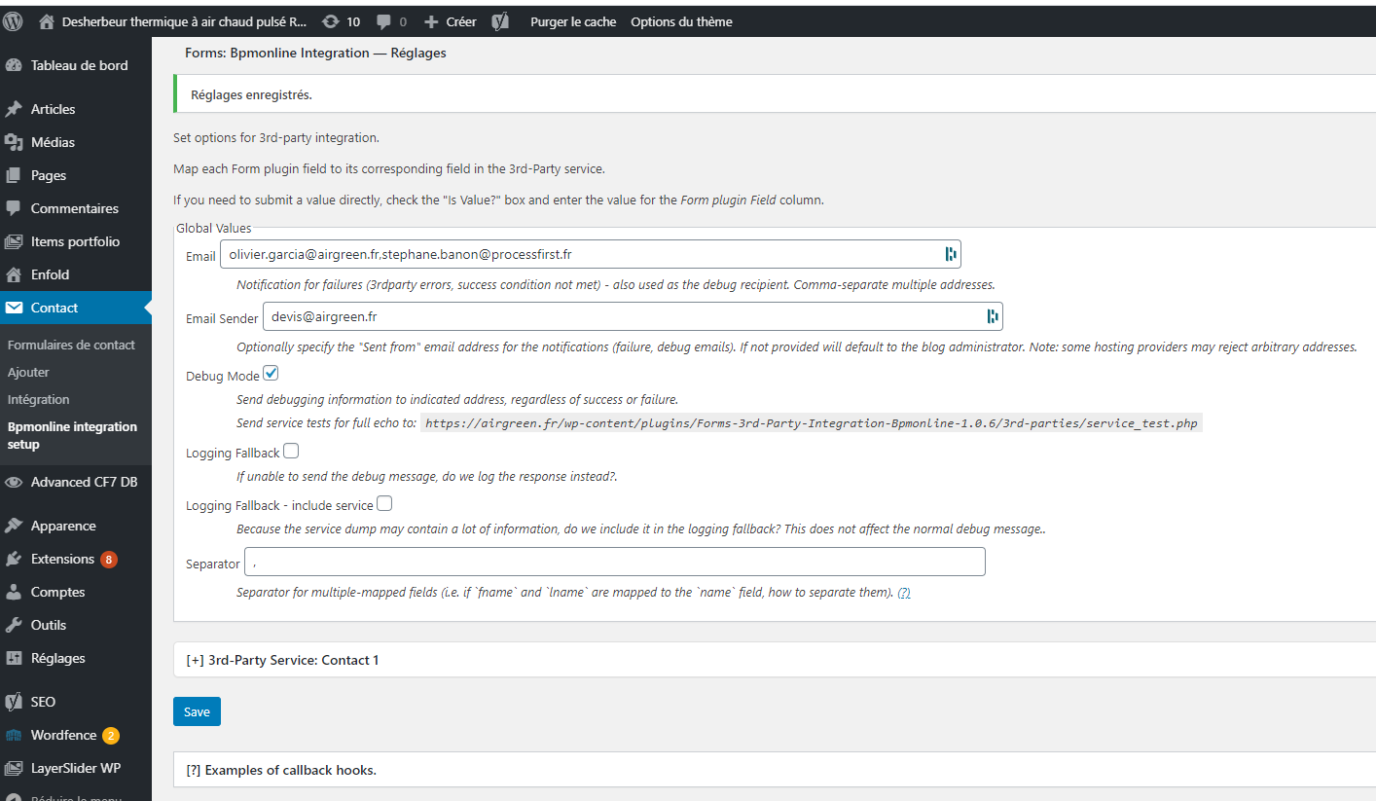Expand the 3rd-Party Service: Contact 1 section
Screen dimensions: 1376x801
[x=282, y=660]
